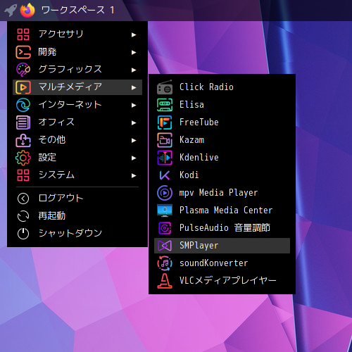Expand the 設定 submenu arrow

point(134,158)
